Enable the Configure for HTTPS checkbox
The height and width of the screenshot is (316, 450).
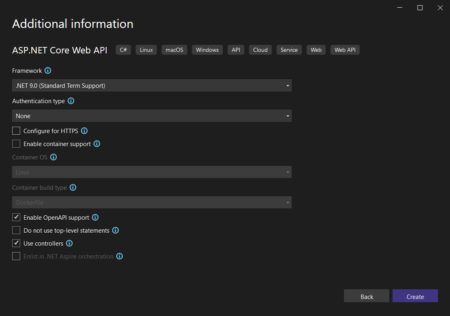pos(16,131)
